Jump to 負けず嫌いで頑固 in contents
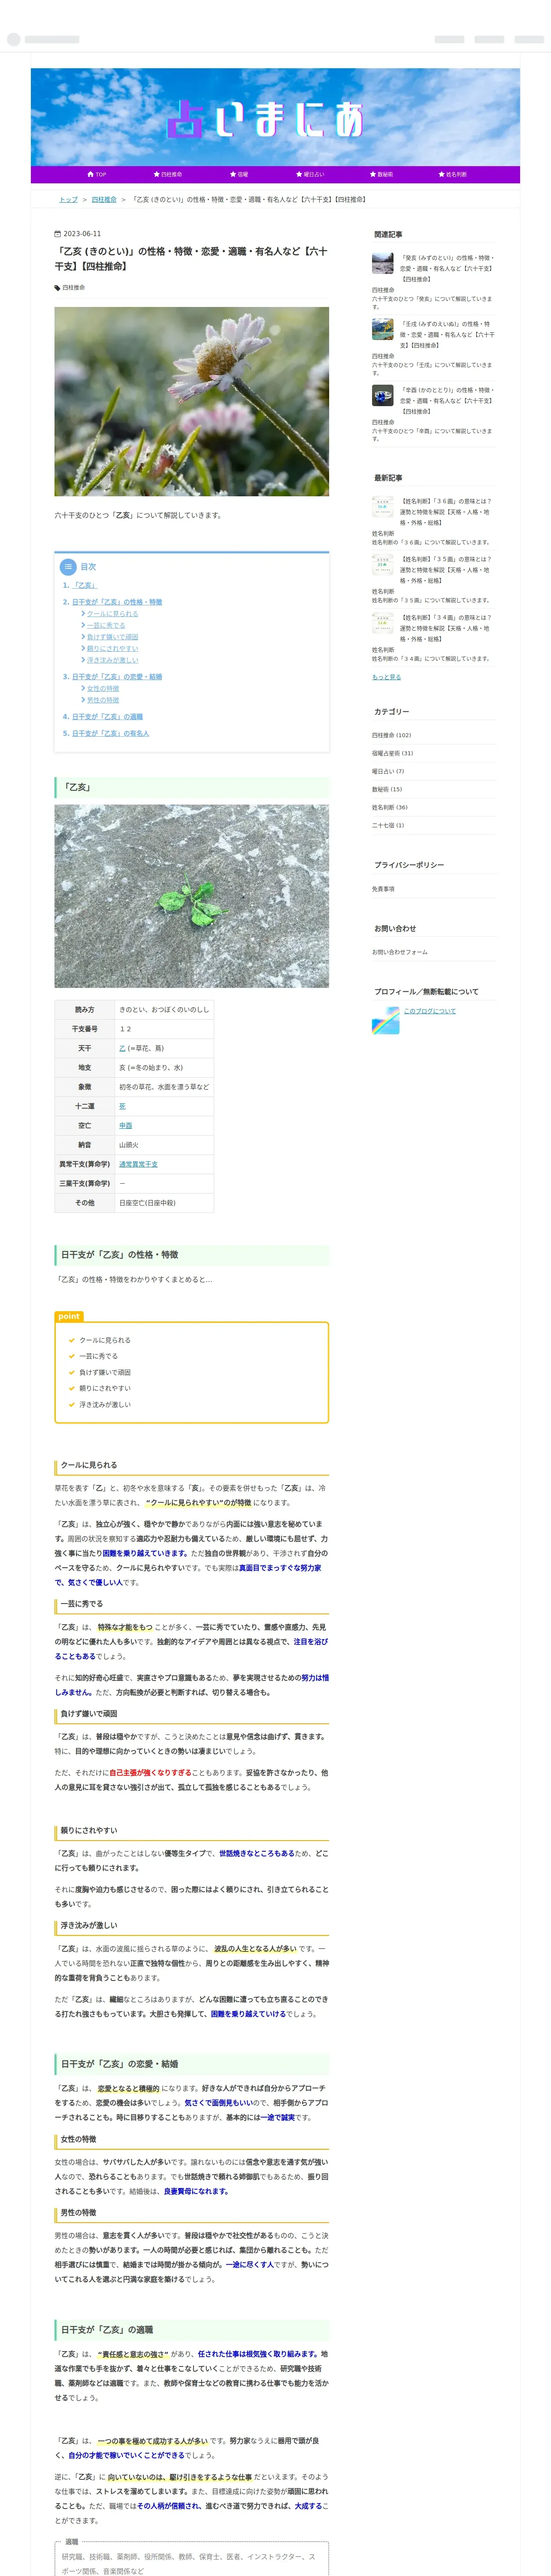Viewport: 551px width, 2576px height. point(112,637)
